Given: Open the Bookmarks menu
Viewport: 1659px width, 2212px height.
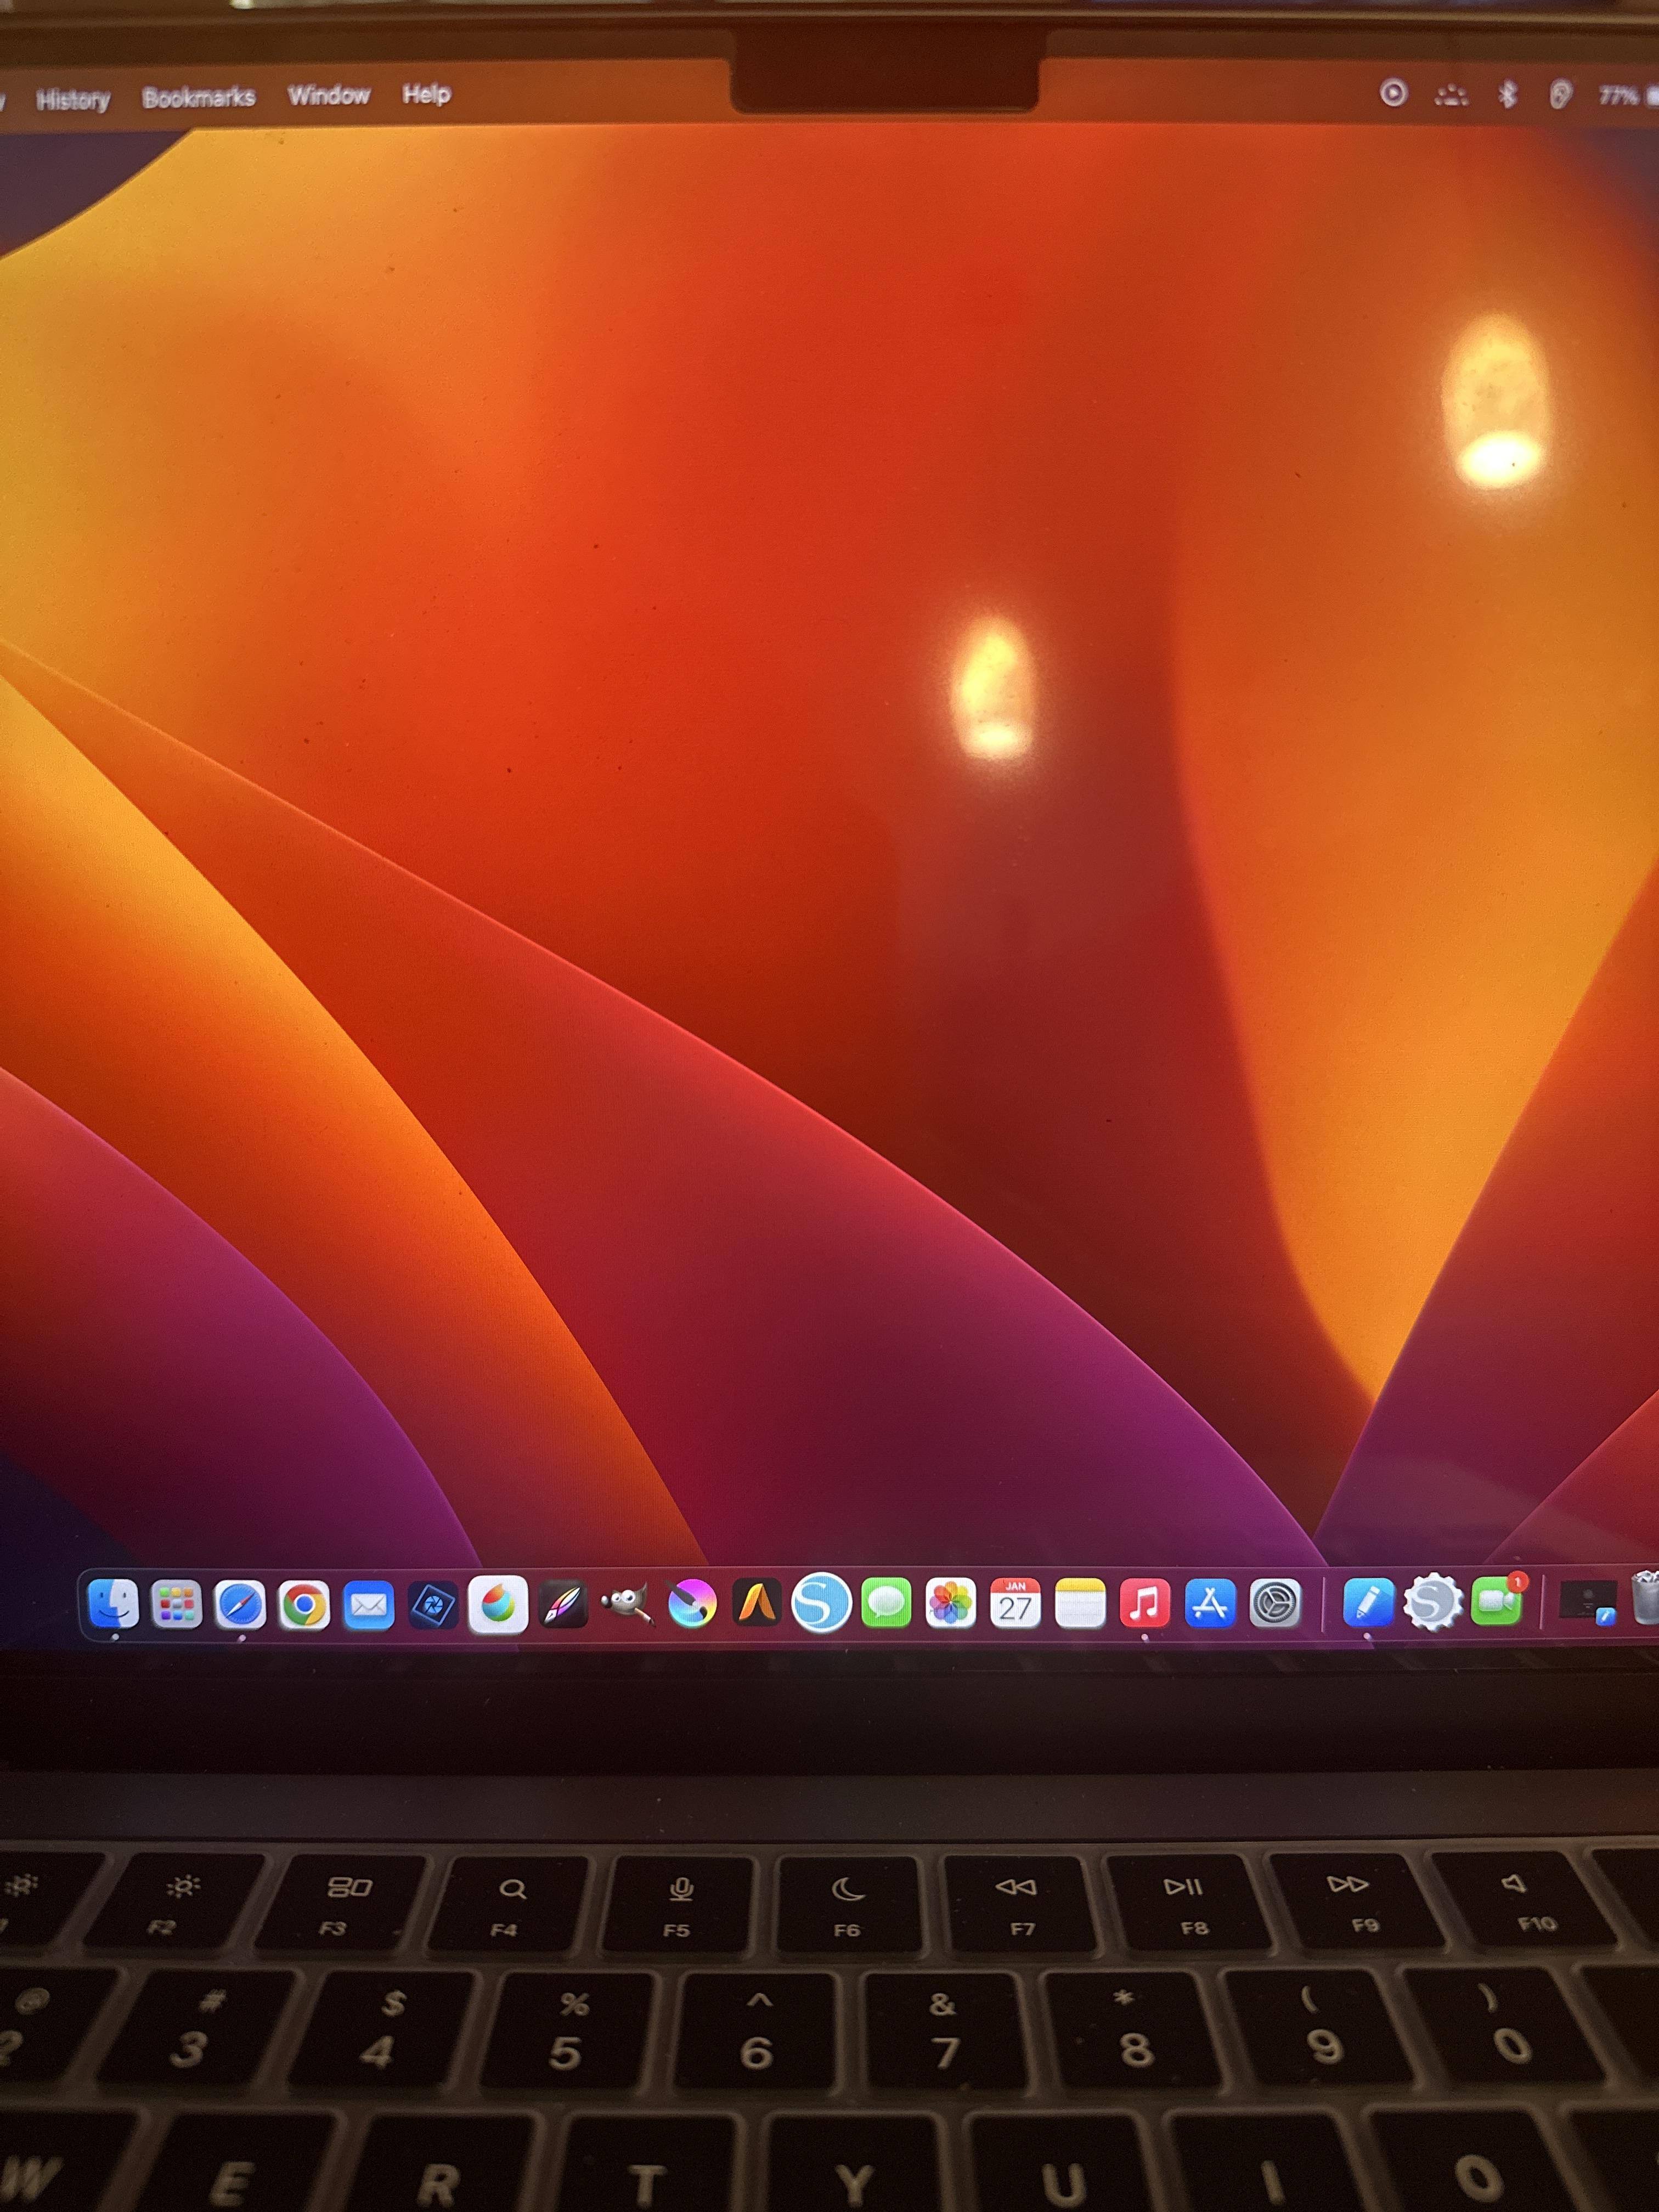Looking at the screenshot, I should (198, 97).
